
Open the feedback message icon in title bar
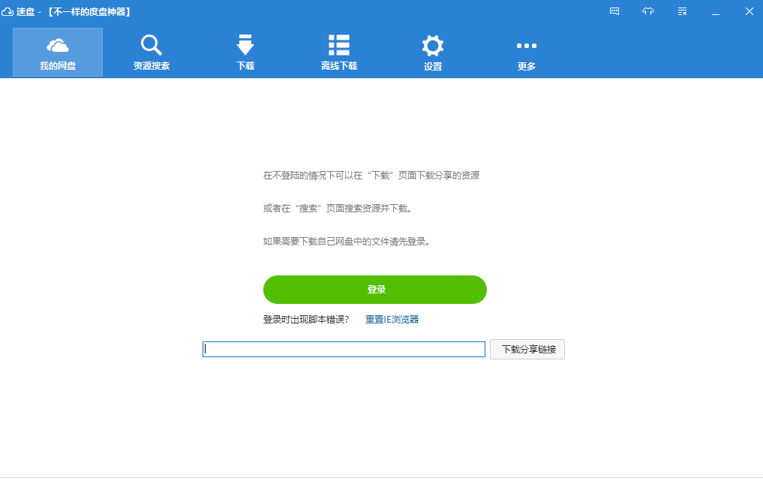click(614, 11)
